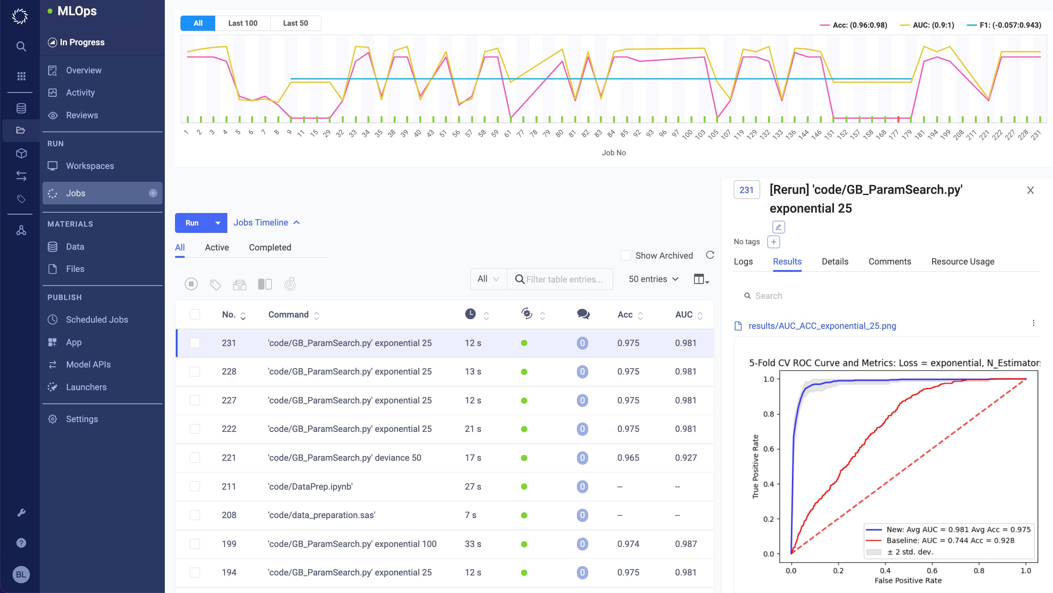Show only Last 50 jobs in chart
Image resolution: width=1053 pixels, height=593 pixels.
[295, 23]
